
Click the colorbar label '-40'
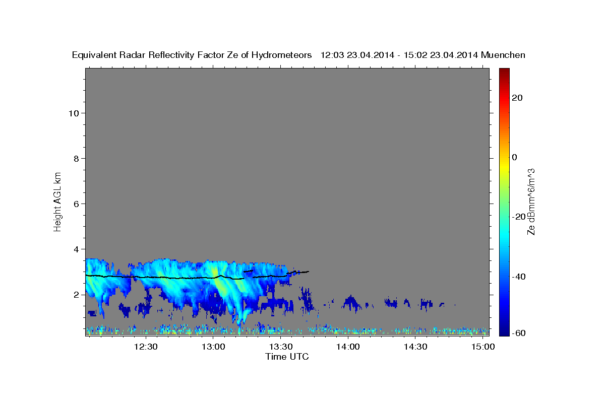coord(518,277)
